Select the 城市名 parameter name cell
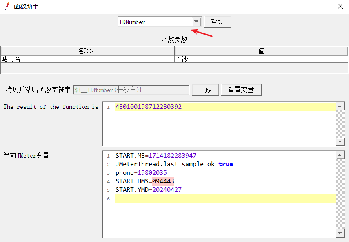Viewport: 349px width, 242px height. [x=87, y=59]
